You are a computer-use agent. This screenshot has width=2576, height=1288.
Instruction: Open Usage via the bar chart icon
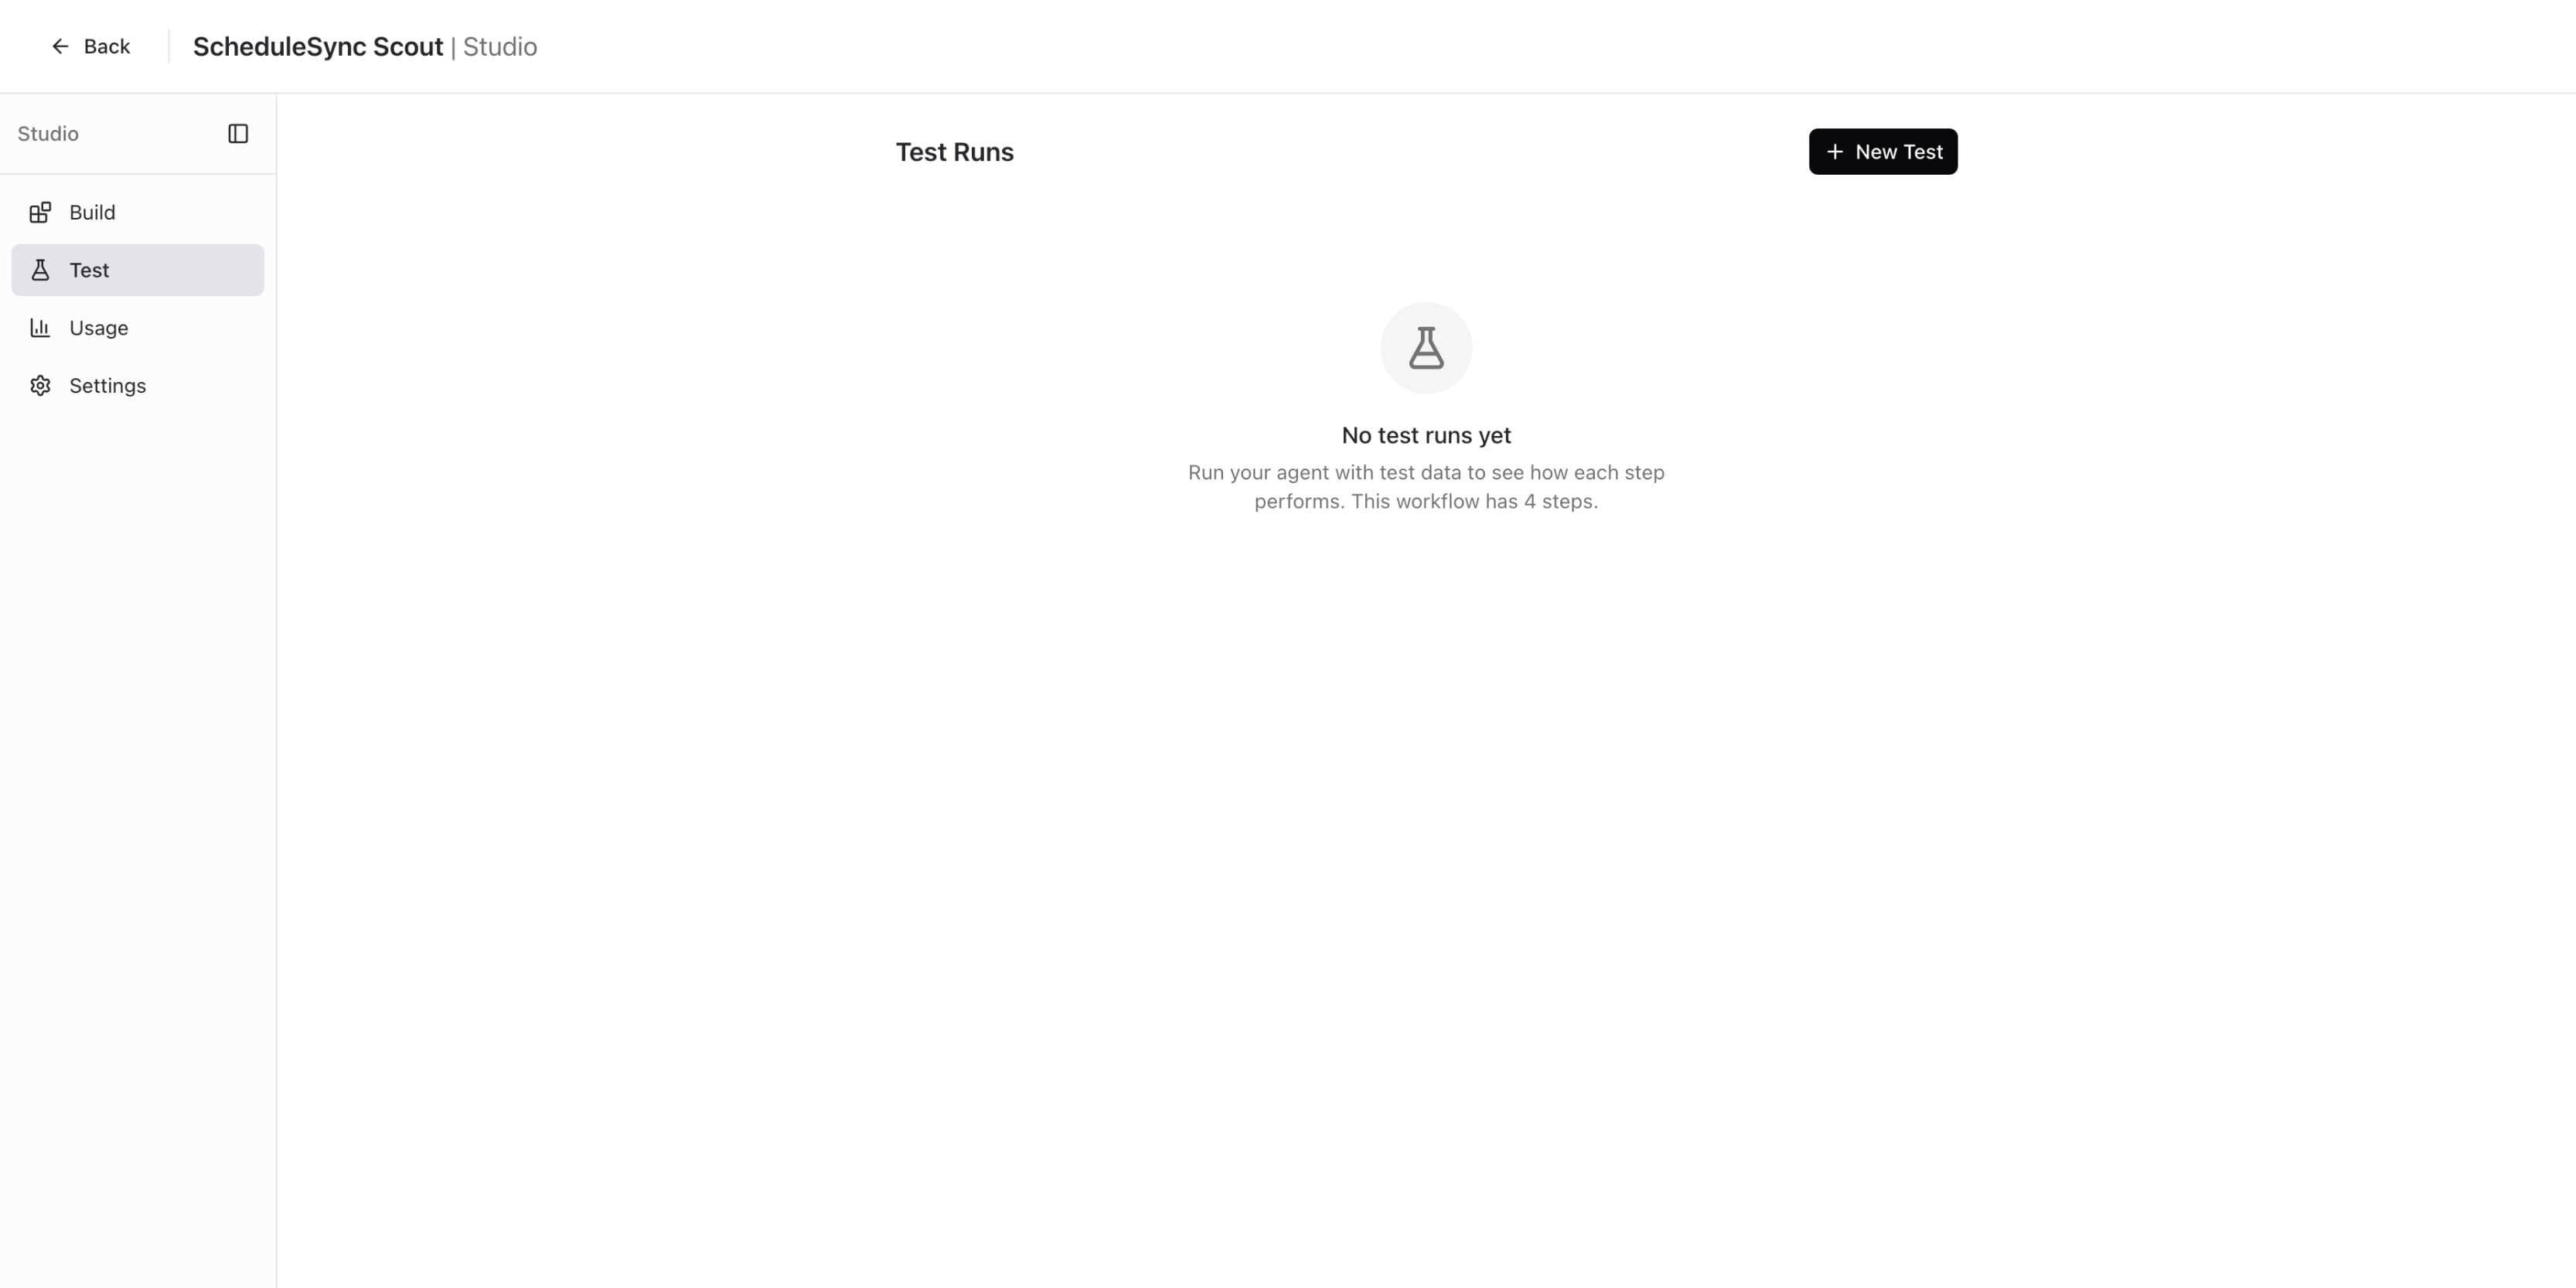click(41, 327)
